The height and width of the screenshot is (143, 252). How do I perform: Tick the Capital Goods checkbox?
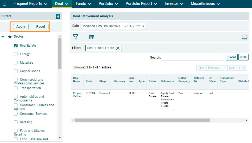click(16, 71)
